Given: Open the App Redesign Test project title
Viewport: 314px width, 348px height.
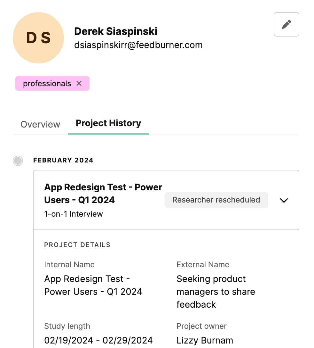Looking at the screenshot, I should point(103,194).
